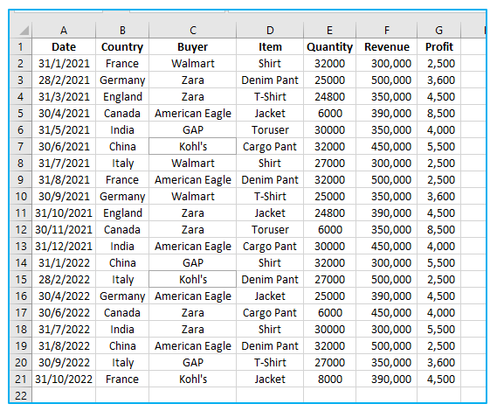The image size is (497, 411).
Task: Select quantity 27000 in row 8
Action: [329, 164]
